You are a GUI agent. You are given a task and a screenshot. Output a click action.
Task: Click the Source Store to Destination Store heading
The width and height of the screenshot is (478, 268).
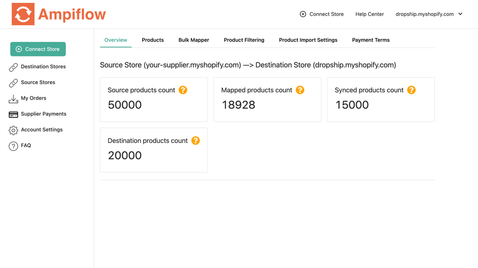tap(248, 65)
